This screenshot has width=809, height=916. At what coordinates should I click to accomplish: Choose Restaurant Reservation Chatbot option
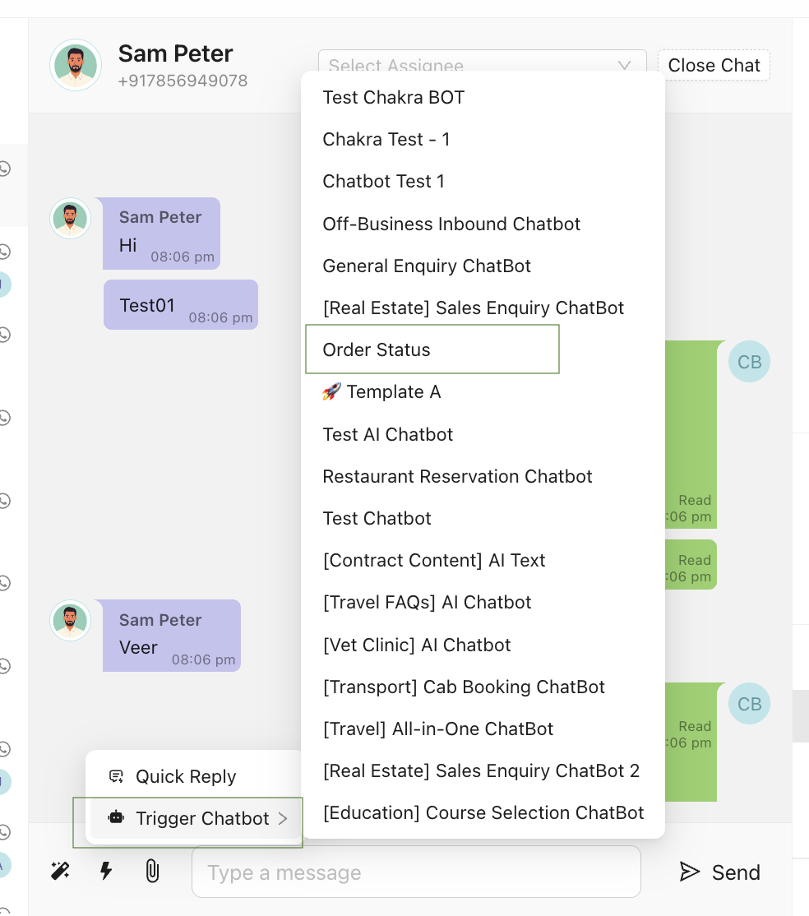[x=457, y=477]
